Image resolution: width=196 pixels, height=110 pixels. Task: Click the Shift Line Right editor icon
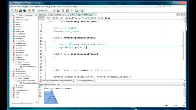coord(95,18)
